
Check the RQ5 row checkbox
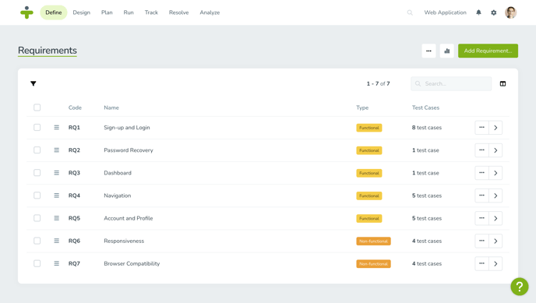click(37, 218)
